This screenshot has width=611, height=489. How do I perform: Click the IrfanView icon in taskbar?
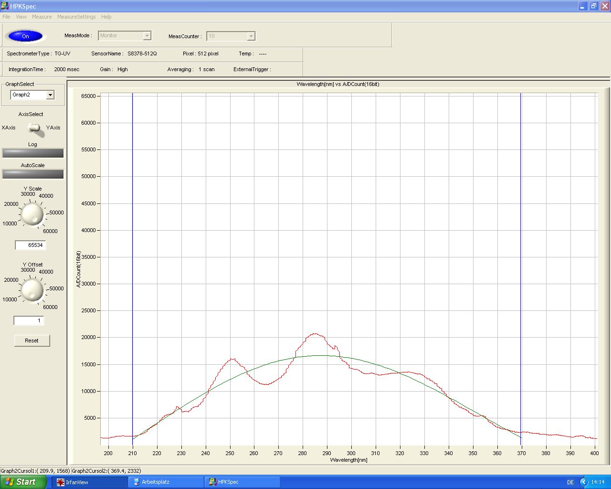[x=61, y=482]
